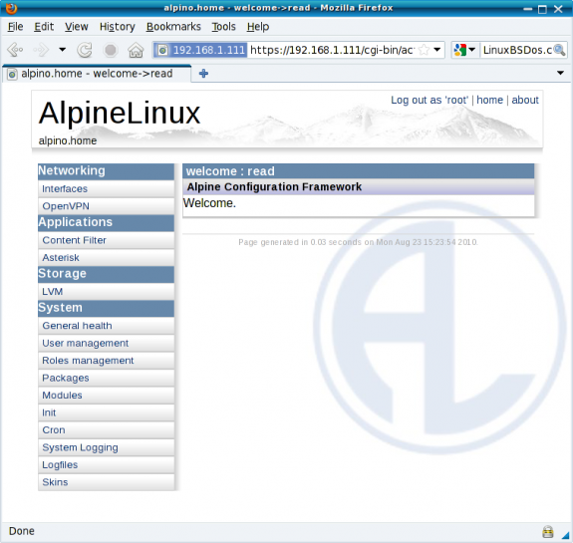The width and height of the screenshot is (573, 543).
Task: Open Roles management page
Action: [106, 361]
